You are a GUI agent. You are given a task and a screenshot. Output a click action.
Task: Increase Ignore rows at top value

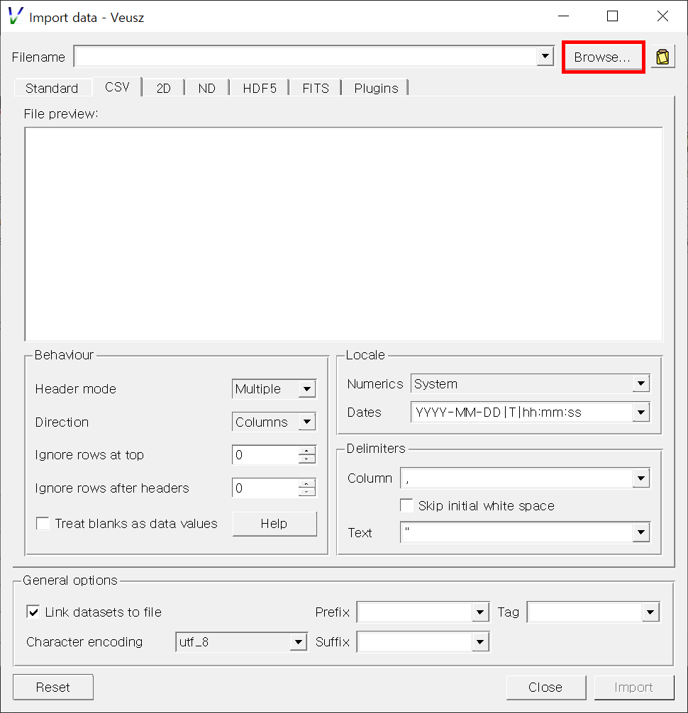click(306, 451)
